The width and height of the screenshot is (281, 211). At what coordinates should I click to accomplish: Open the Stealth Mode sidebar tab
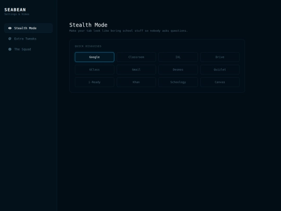coord(28,28)
